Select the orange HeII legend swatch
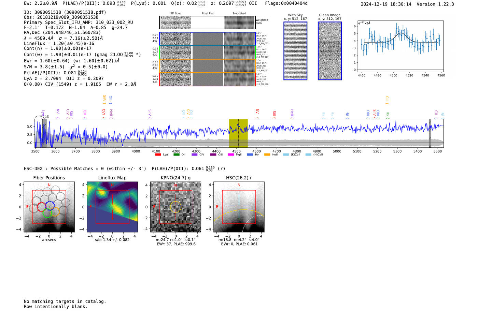The image size is (478, 325). pos(267,154)
